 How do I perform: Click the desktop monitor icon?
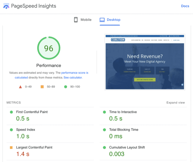[102, 20]
